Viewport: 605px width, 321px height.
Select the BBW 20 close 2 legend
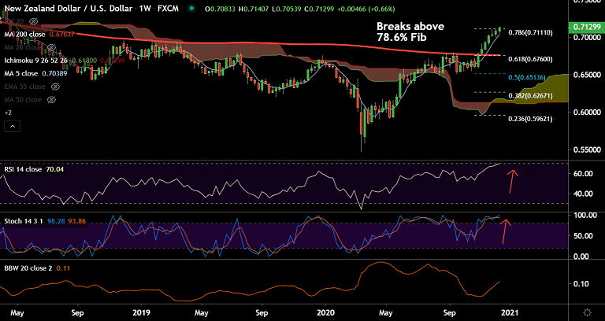[x=28, y=267]
